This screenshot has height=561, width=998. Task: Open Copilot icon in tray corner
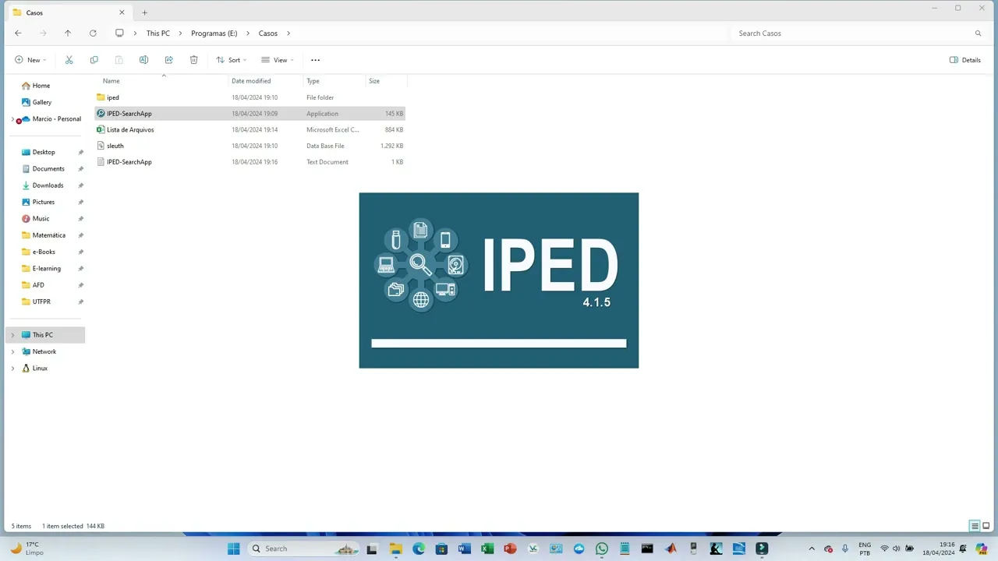pyautogui.click(x=982, y=549)
